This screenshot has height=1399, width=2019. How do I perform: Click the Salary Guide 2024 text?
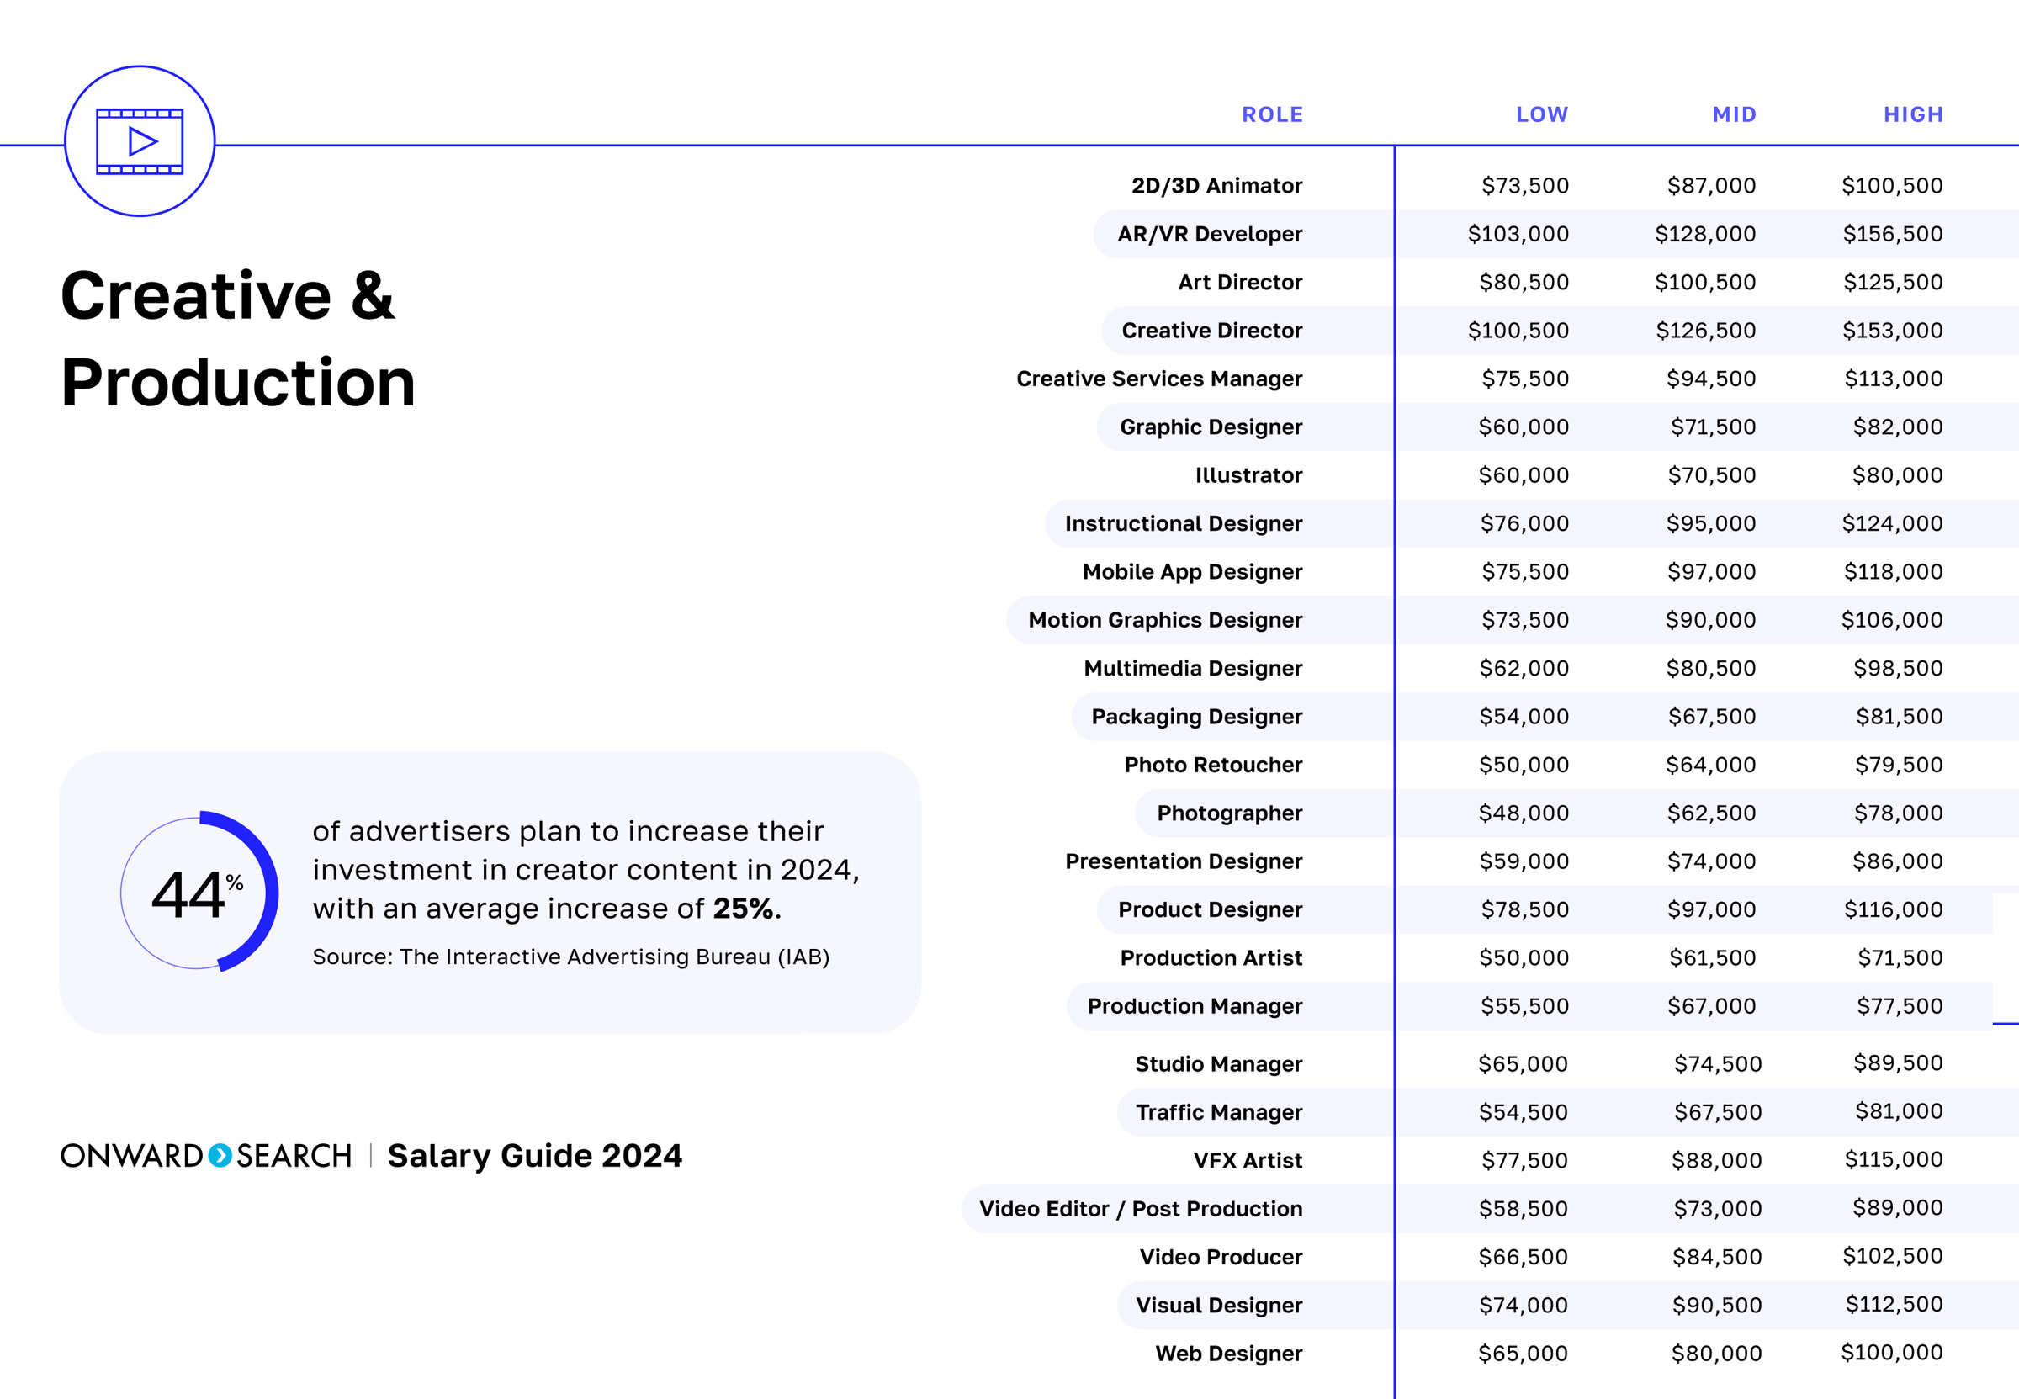coord(534,1155)
